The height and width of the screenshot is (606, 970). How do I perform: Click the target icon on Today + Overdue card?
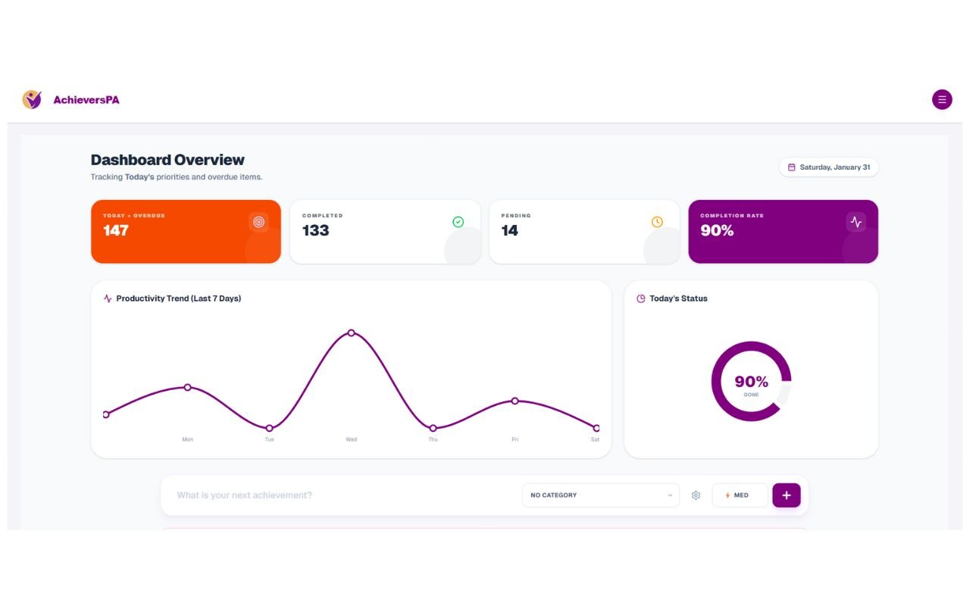(x=259, y=222)
